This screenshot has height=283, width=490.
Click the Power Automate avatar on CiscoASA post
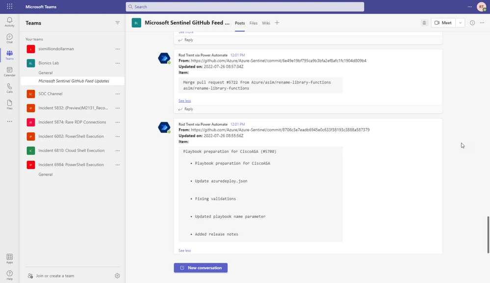tap(164, 127)
